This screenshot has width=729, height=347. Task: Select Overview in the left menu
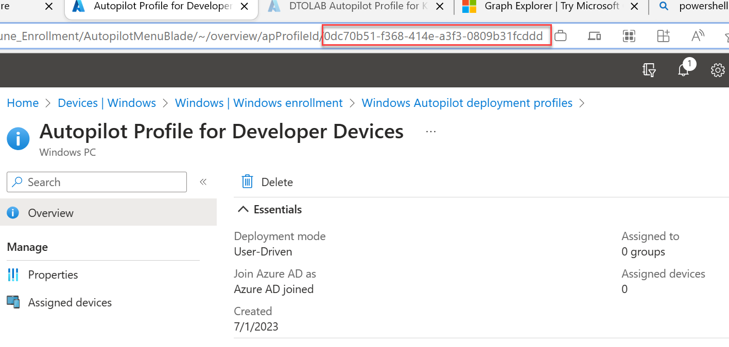pos(50,213)
